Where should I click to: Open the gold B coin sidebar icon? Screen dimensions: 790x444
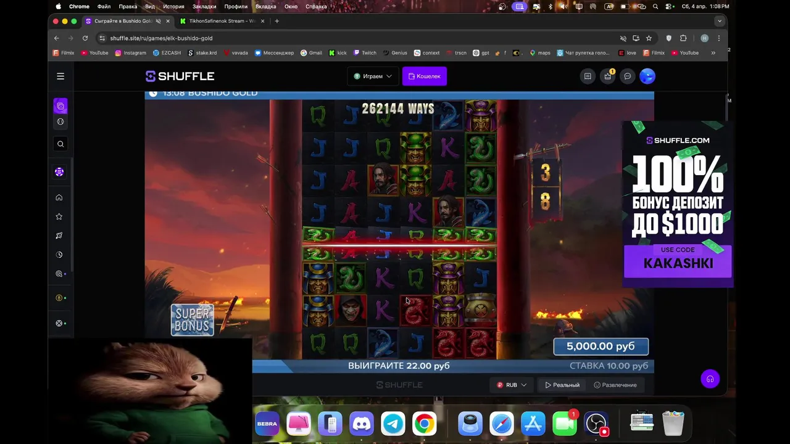point(59,298)
